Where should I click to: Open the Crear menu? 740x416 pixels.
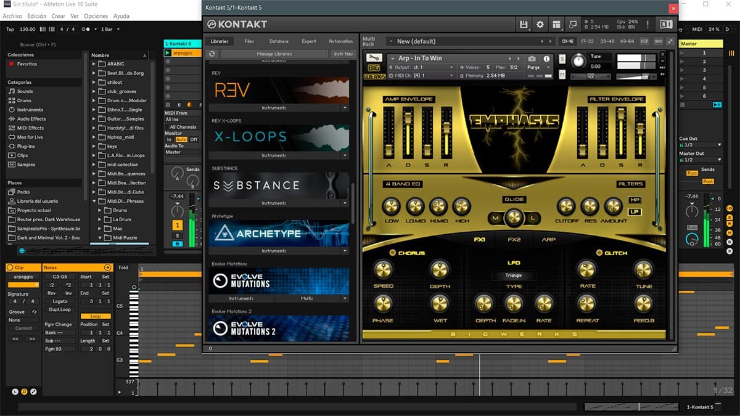pyautogui.click(x=58, y=16)
